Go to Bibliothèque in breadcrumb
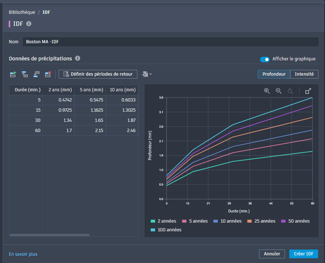 [x=22, y=12]
